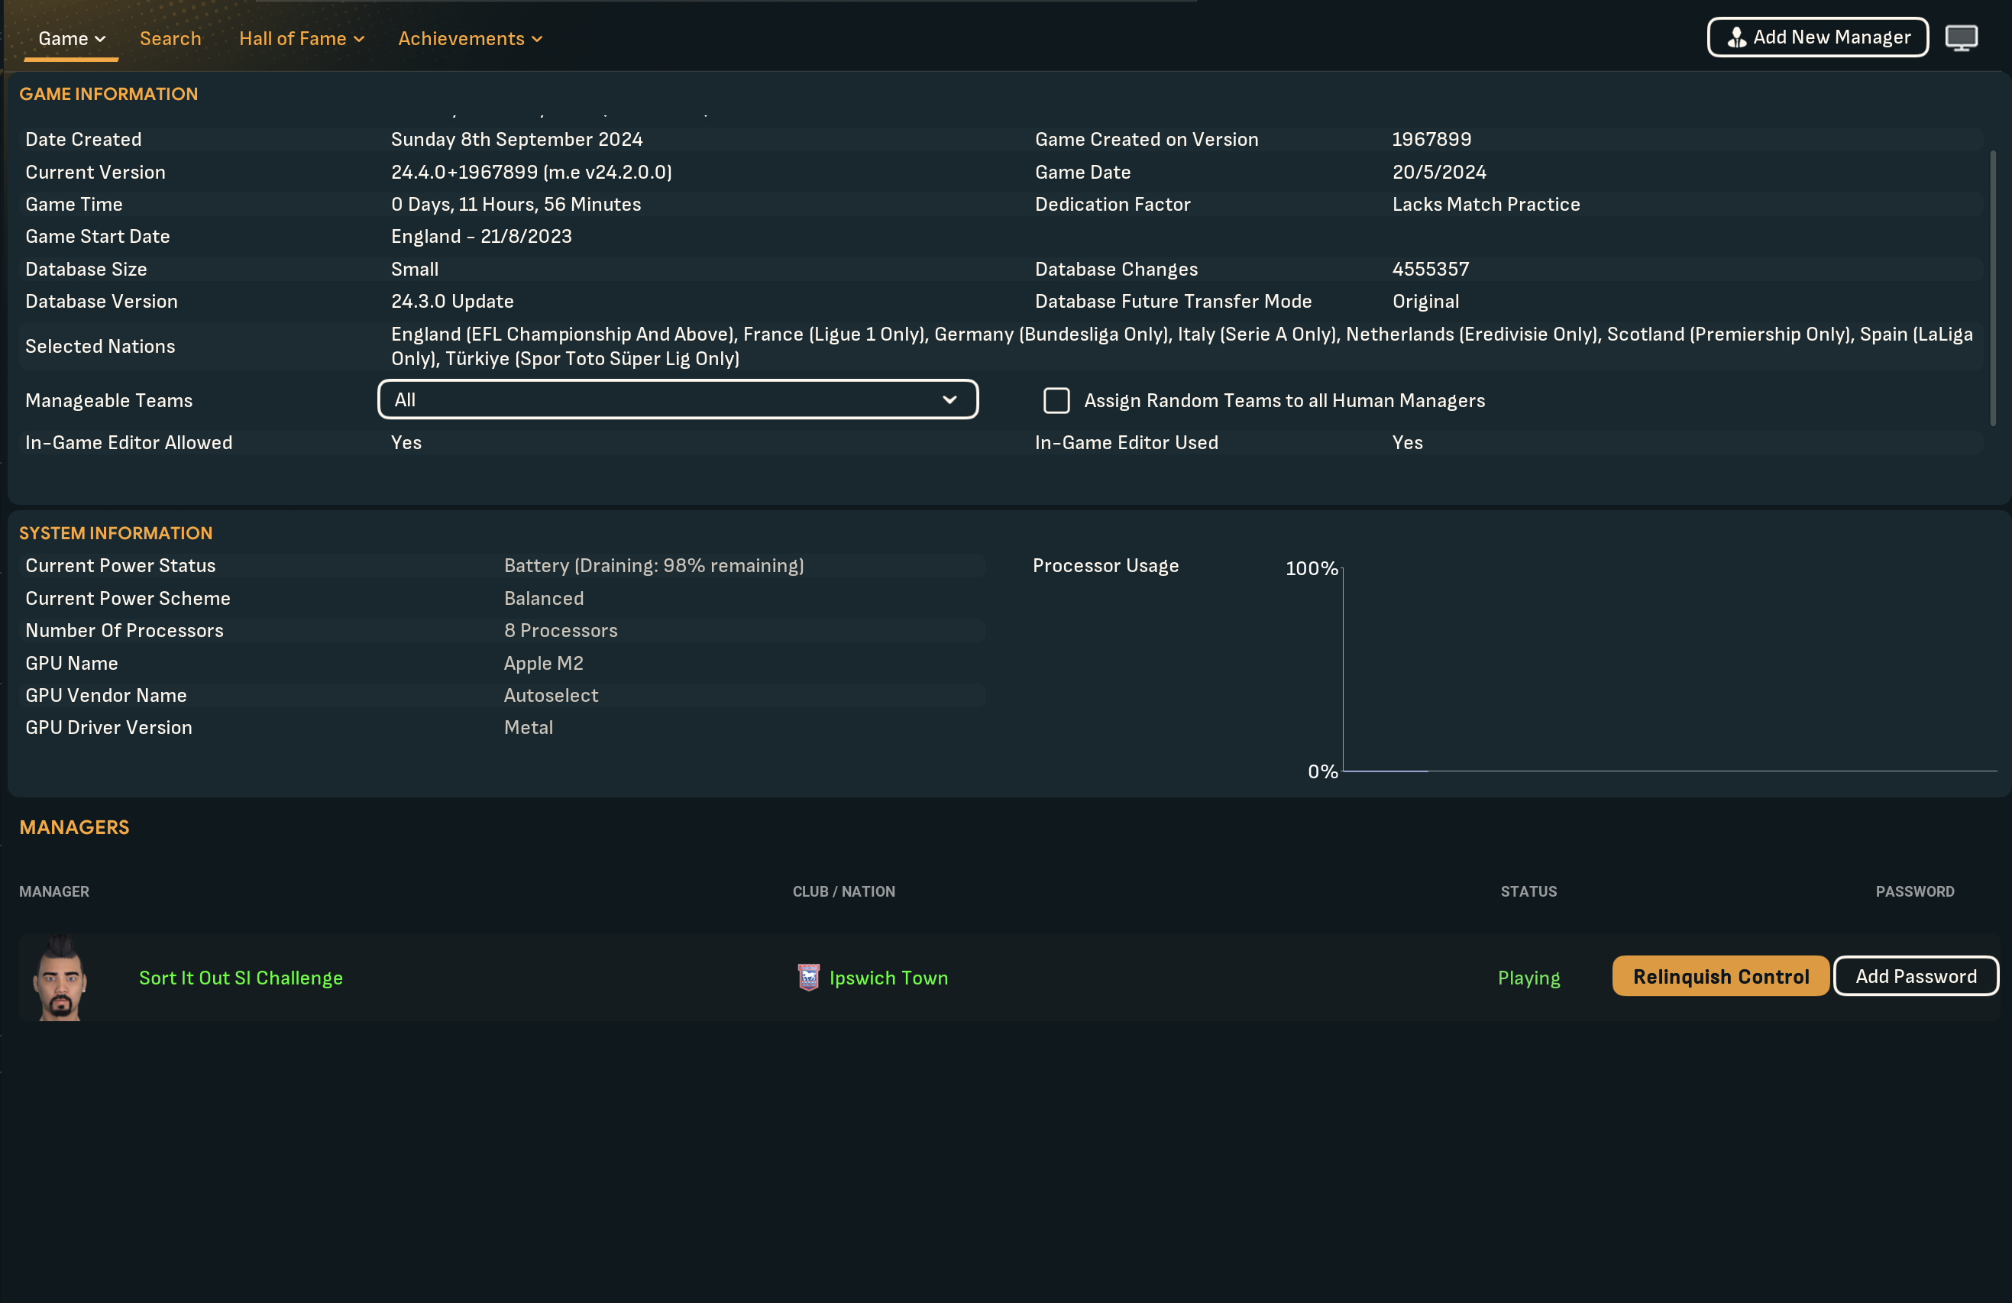Sort by the CLUB / NATION column header
2012x1303 pixels.
click(x=844, y=891)
